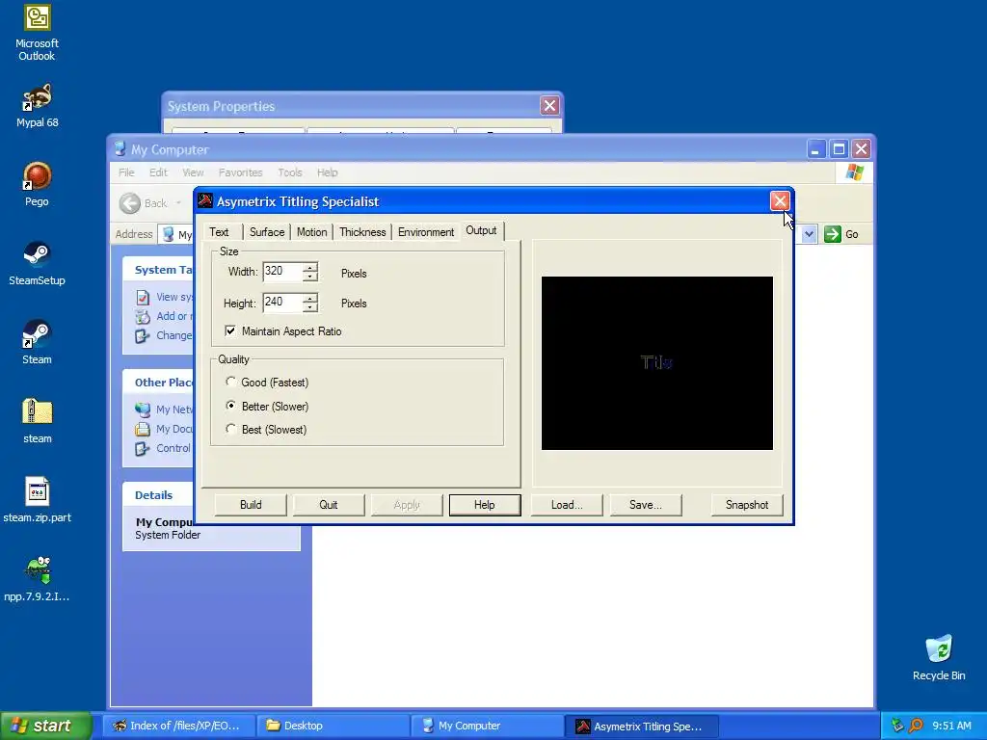
Task: Toggle Maintain Aspect Ratio checkbox
Action: click(230, 331)
